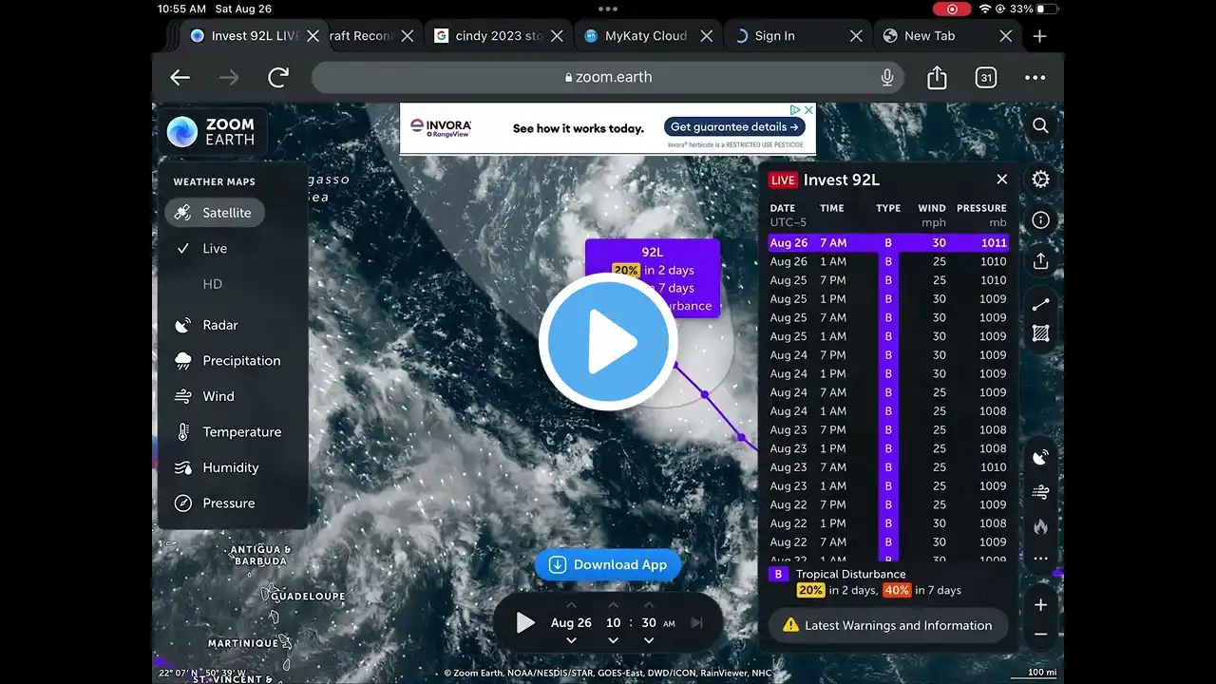1216x684 pixels.
Task: Toggle the HD satellite option
Action: tap(213, 284)
